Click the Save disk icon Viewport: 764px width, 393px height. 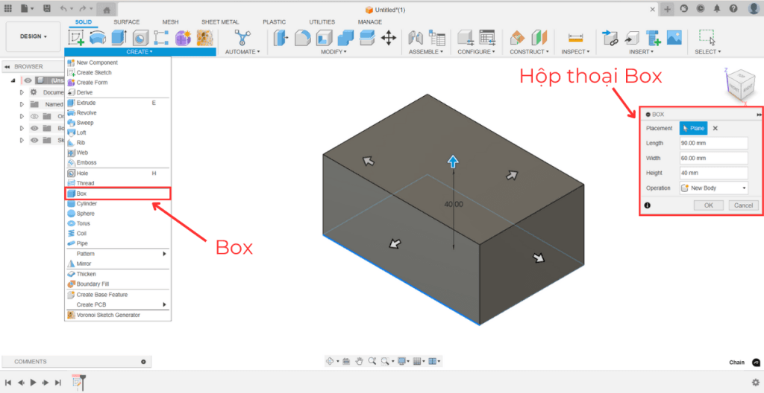(x=47, y=9)
